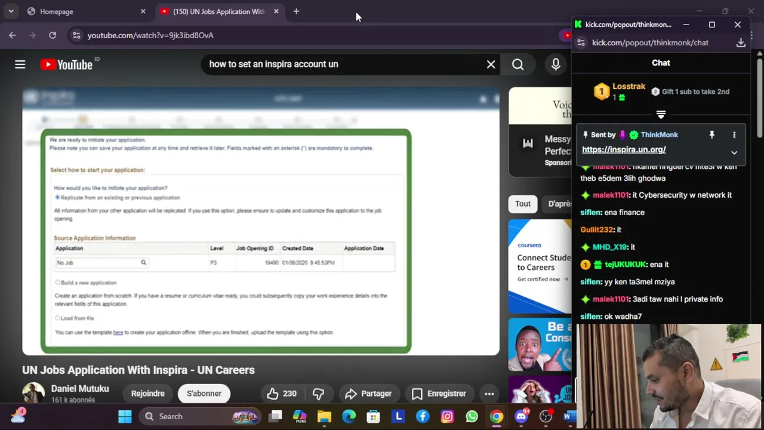This screenshot has width=764, height=430.
Task: Select the Tout filter chip
Action: tap(523, 204)
